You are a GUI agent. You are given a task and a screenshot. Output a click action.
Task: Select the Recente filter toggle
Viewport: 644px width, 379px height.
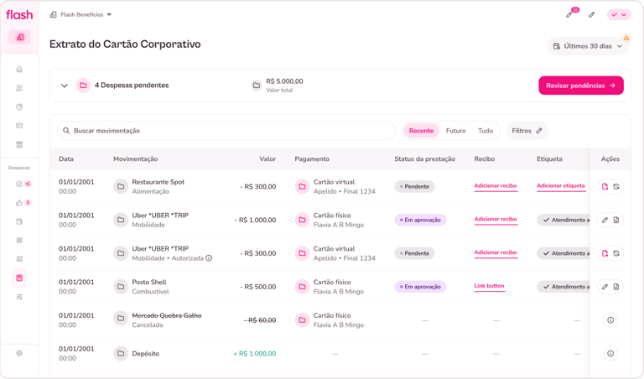pos(421,131)
